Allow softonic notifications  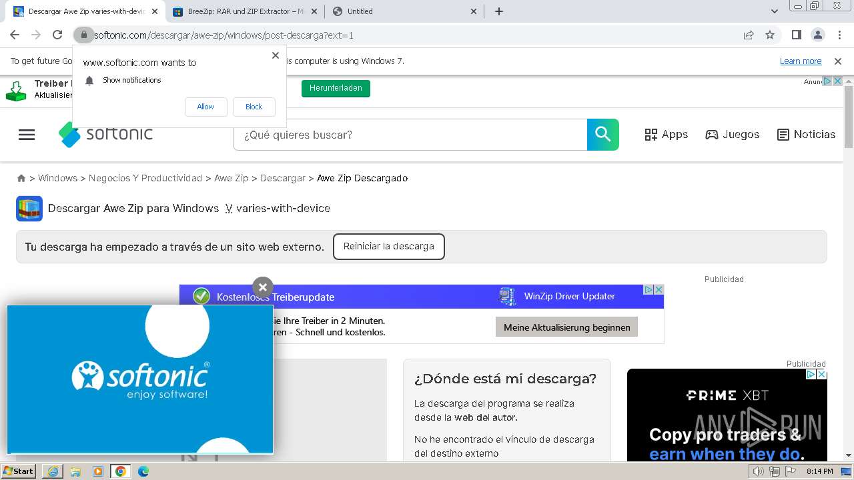[x=205, y=107]
